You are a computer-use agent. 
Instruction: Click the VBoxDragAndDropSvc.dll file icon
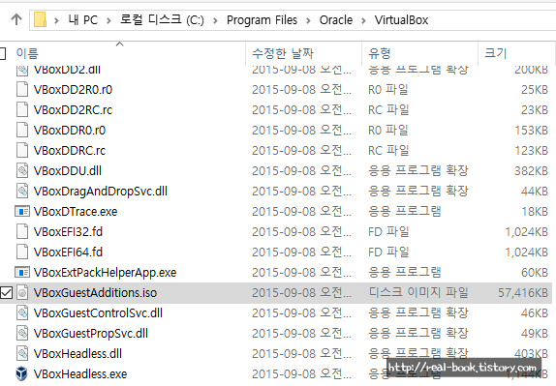tap(22, 191)
